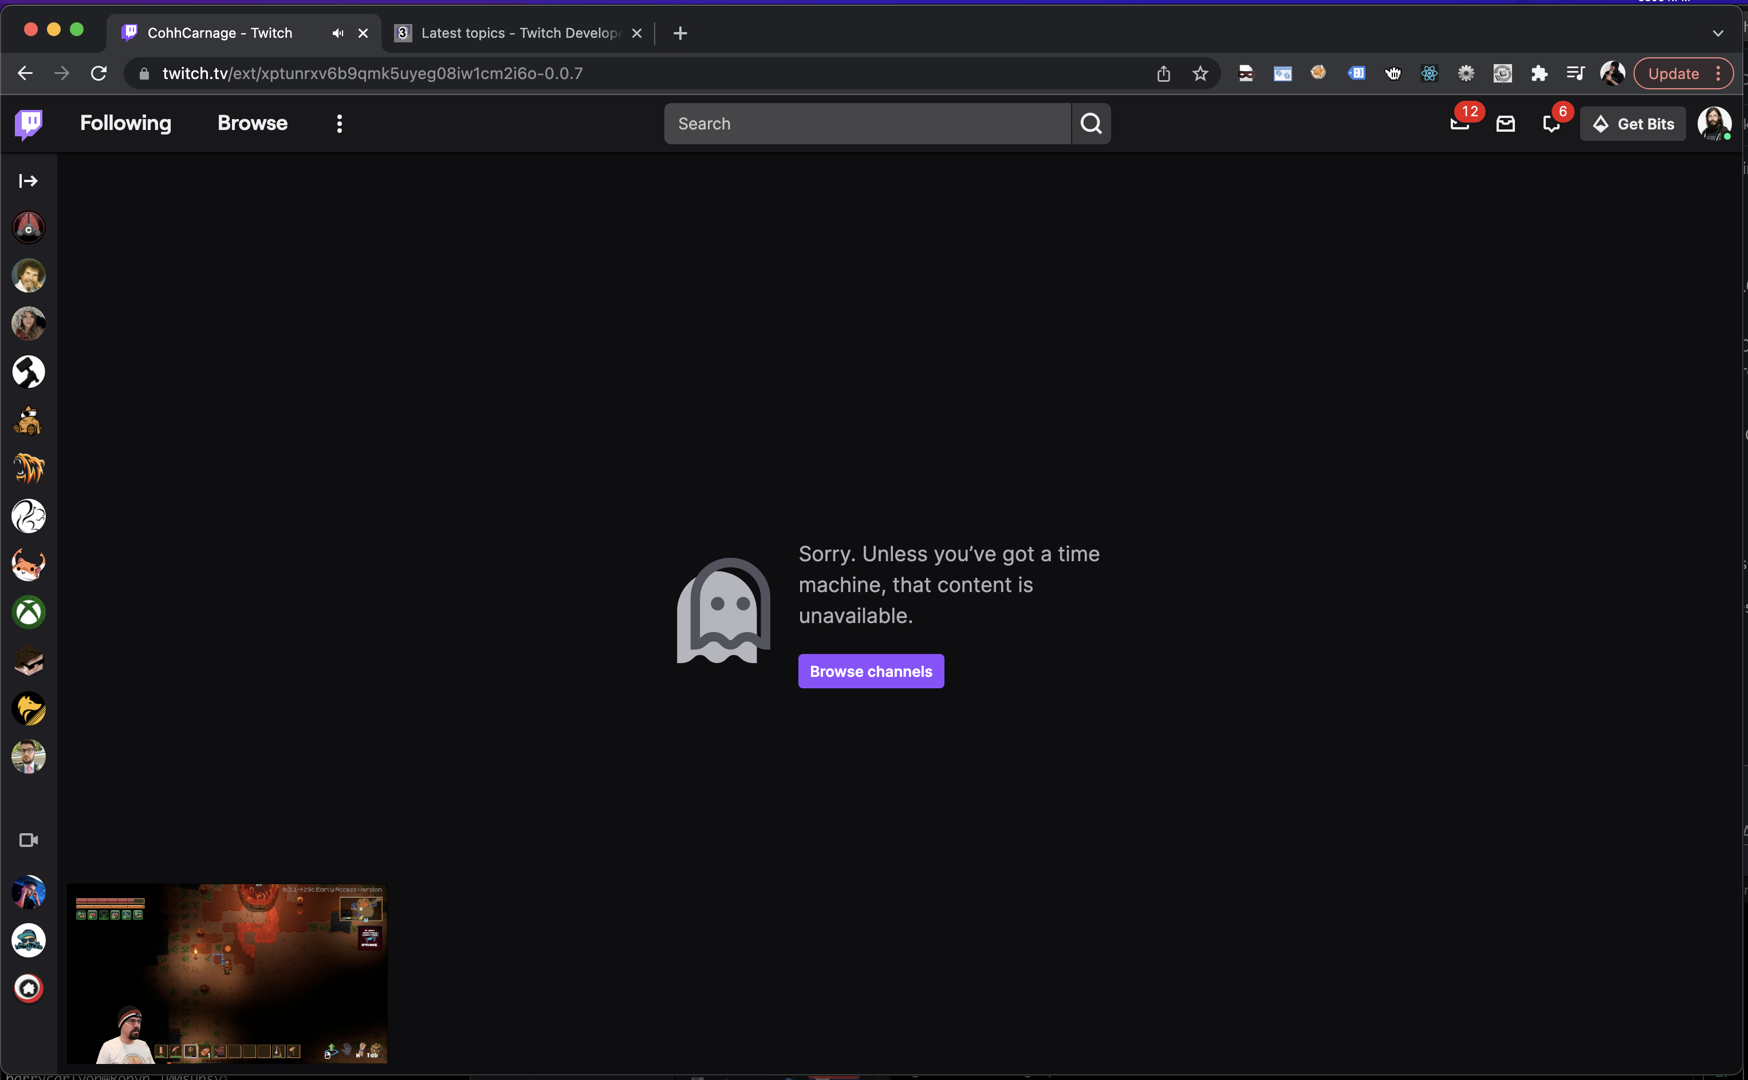Bookmark the page with the star icon
This screenshot has width=1748, height=1080.
(1200, 73)
